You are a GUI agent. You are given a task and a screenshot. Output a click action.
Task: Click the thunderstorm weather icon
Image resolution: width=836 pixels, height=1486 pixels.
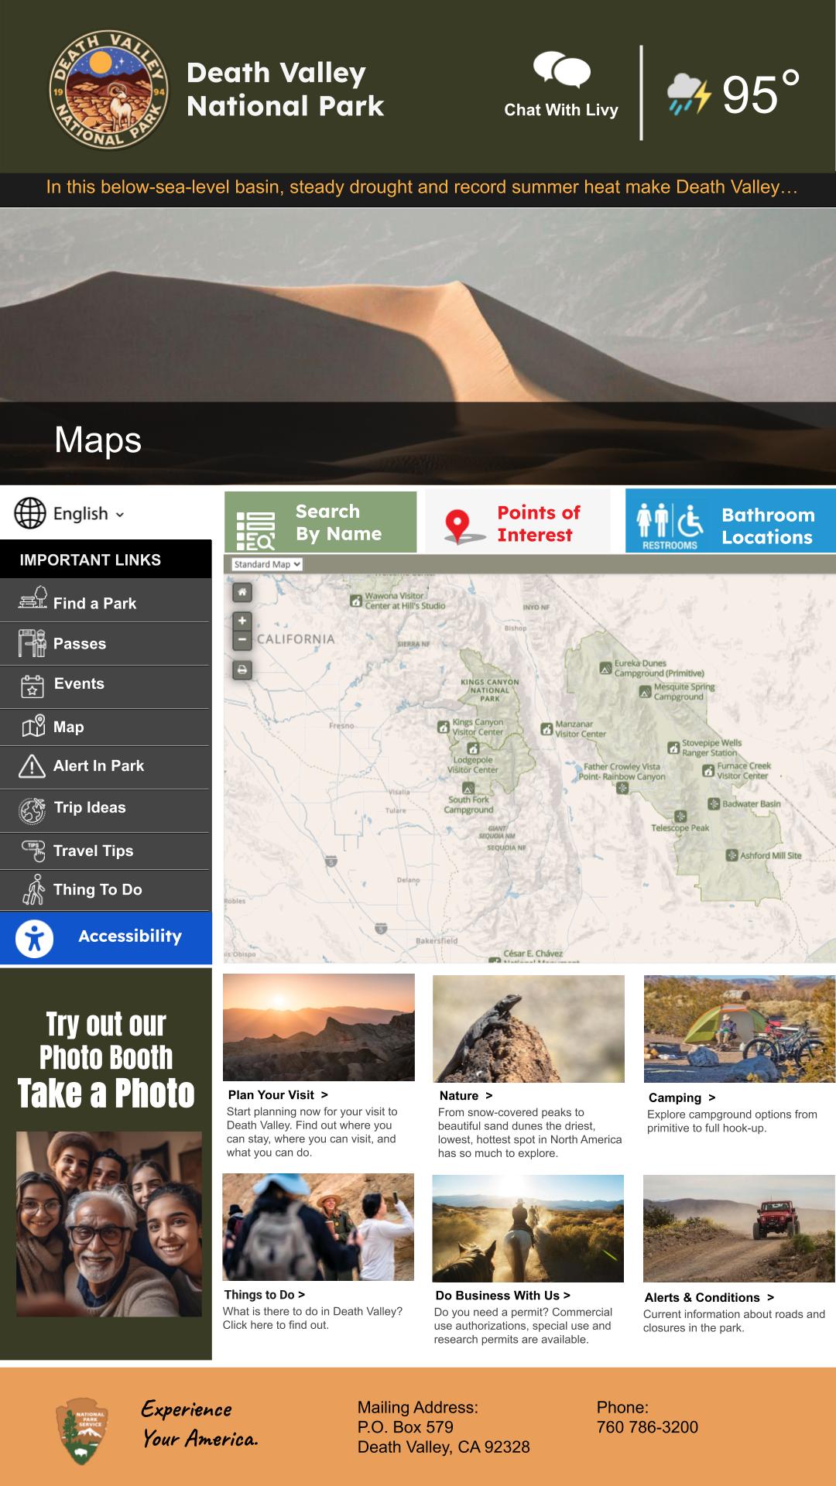[689, 94]
